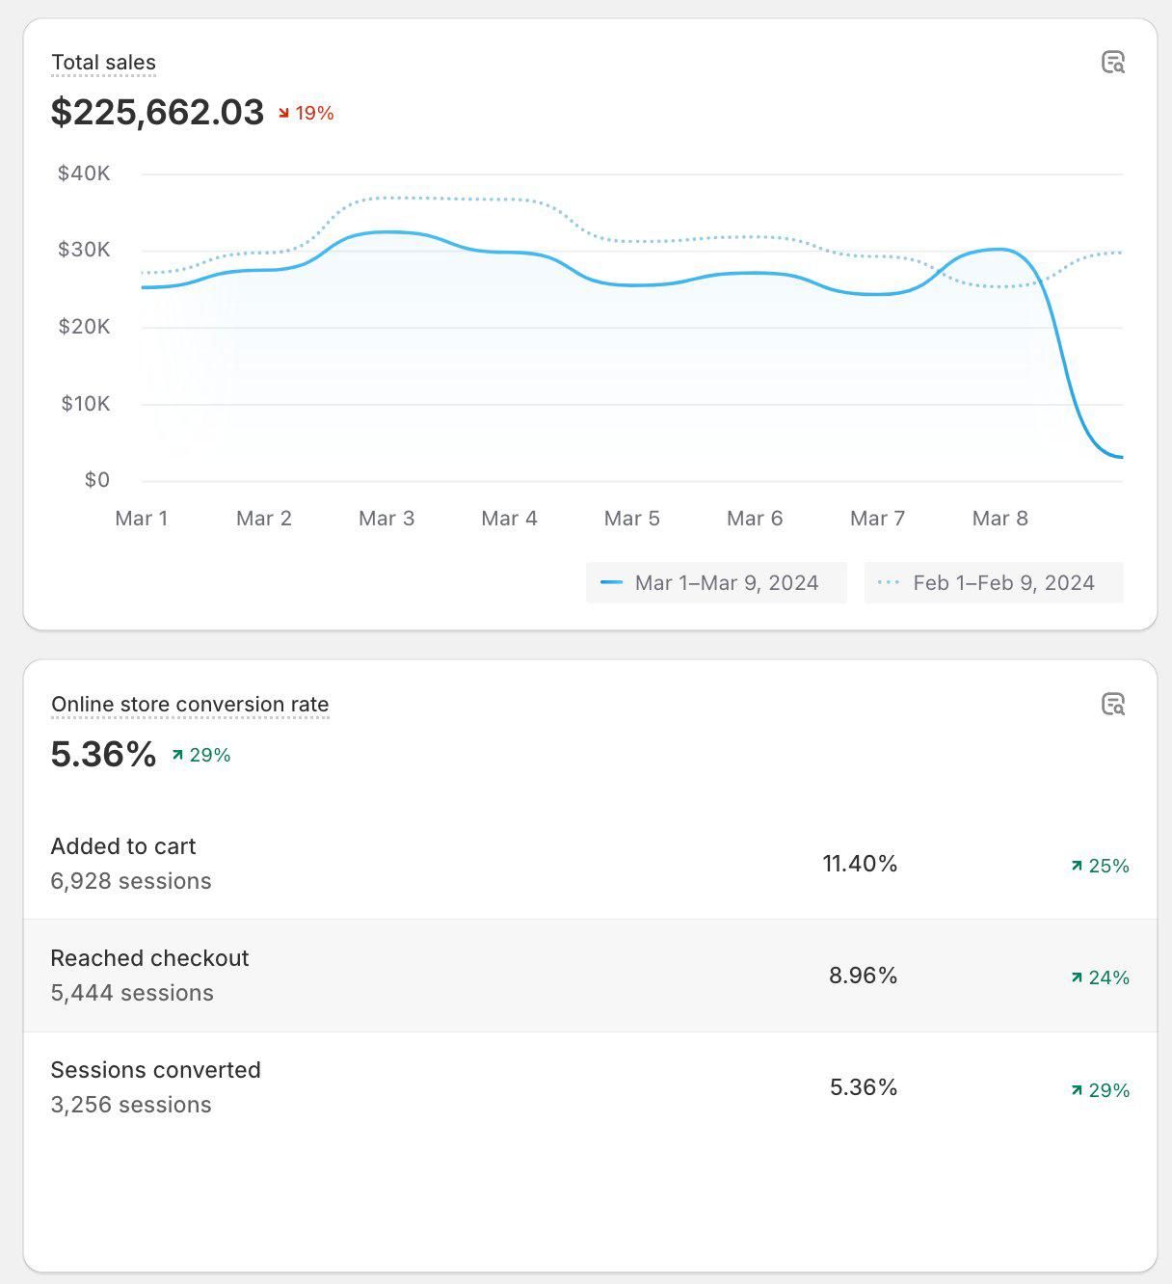1172x1284 pixels.
Task: Toggle the Mar 1–Mar 9, 2024 legend series
Action: (x=716, y=583)
